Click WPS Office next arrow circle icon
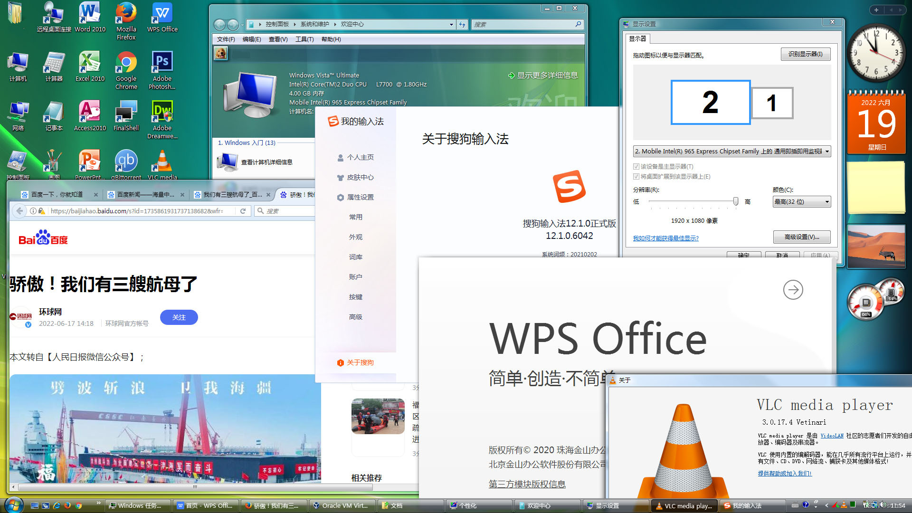This screenshot has height=513, width=912. coord(793,290)
